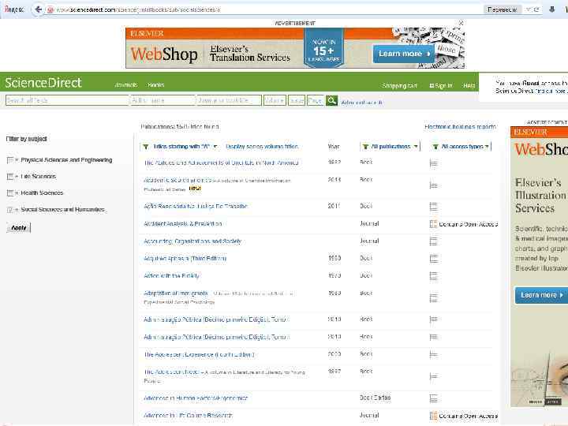Viewport: 568px width, 426px height.
Task: Open the Shopping cart link
Action: coord(399,86)
